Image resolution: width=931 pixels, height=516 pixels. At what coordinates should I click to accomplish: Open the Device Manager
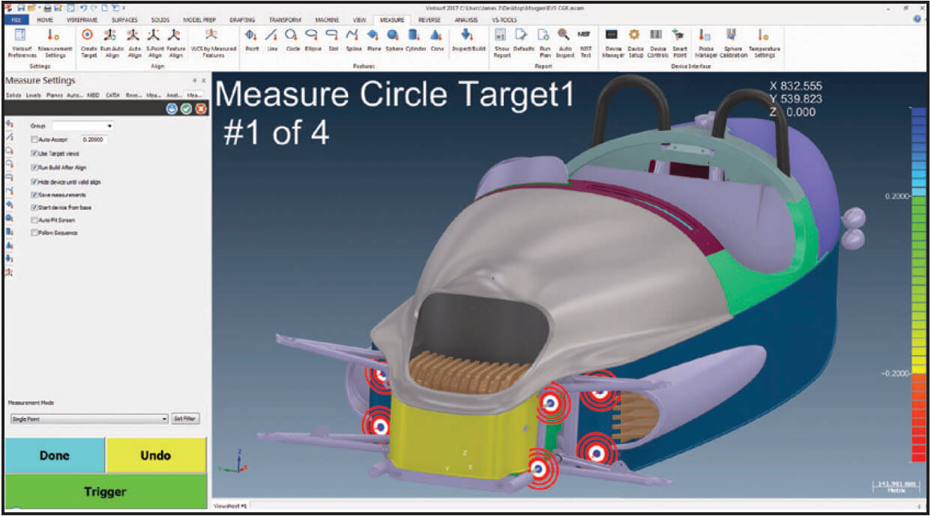pyautogui.click(x=612, y=43)
